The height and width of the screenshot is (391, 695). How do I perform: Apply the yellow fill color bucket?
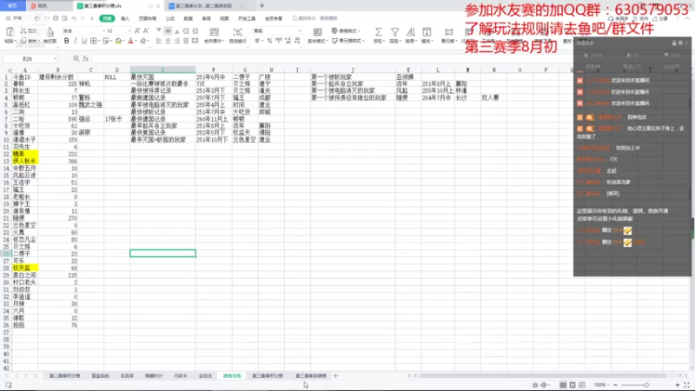[x=118, y=41]
